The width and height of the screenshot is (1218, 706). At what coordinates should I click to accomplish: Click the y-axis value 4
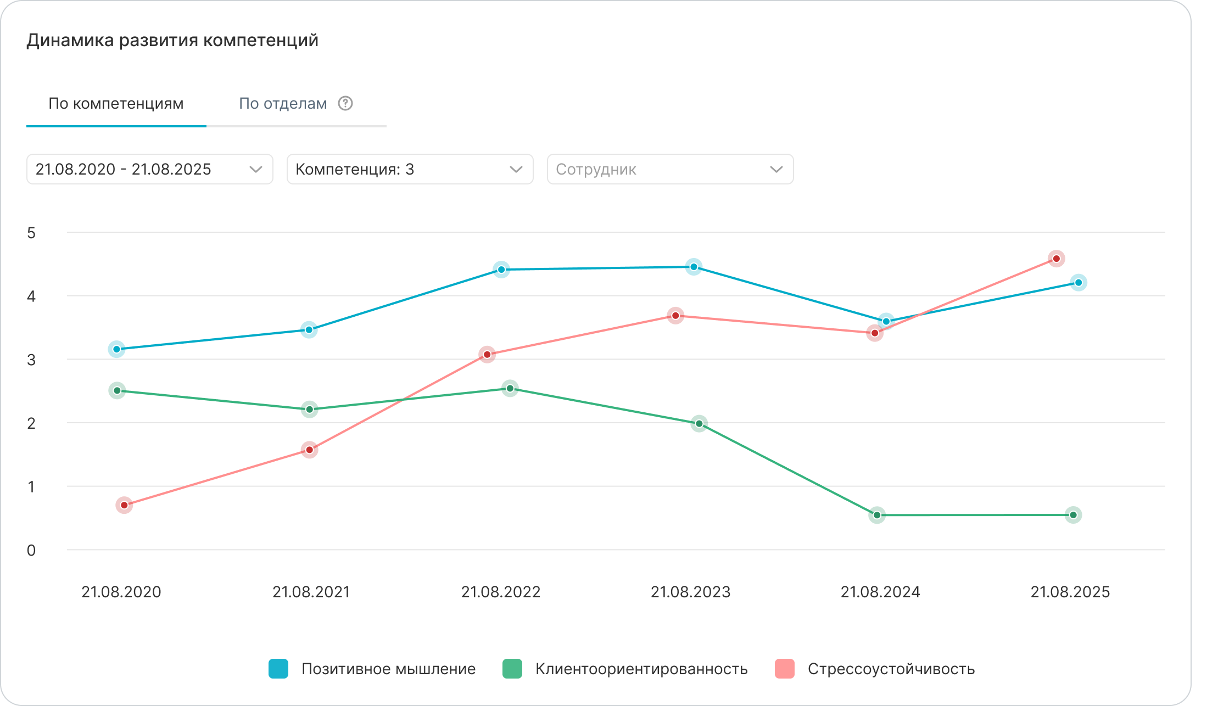point(31,296)
